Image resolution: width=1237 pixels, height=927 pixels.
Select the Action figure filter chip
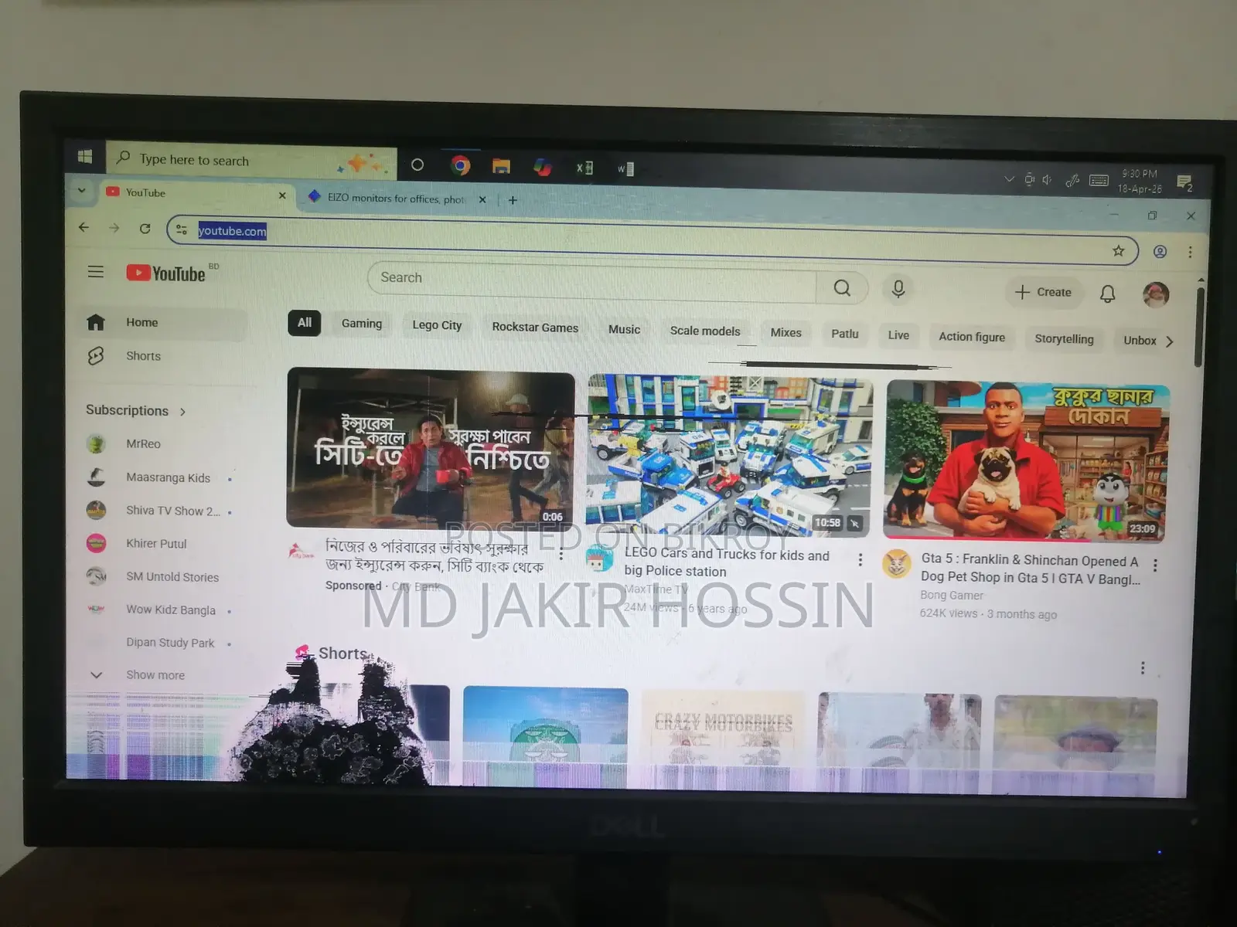coord(972,338)
